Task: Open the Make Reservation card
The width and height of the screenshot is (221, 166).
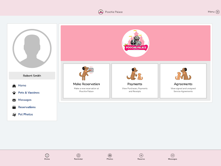Action: point(86,81)
